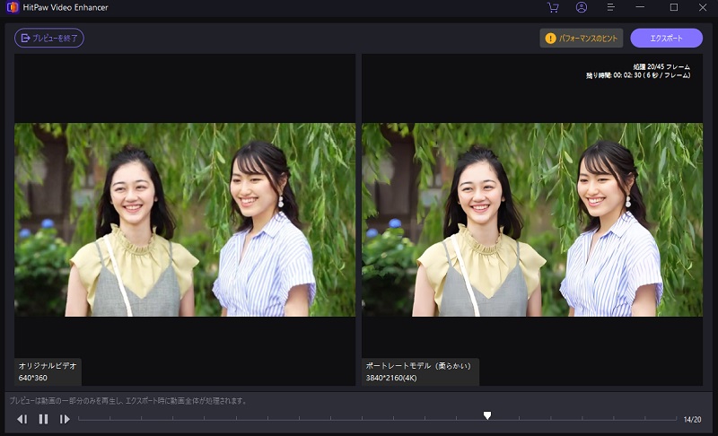Click the 14/20 frame counter
718x436 pixels.
tap(692, 420)
